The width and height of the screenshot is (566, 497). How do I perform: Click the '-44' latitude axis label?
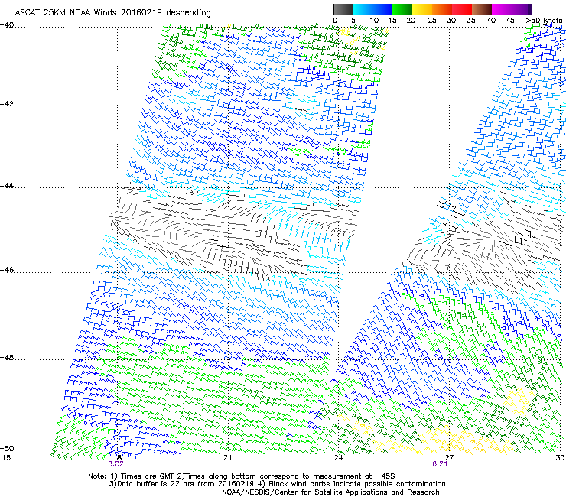coord(7,186)
